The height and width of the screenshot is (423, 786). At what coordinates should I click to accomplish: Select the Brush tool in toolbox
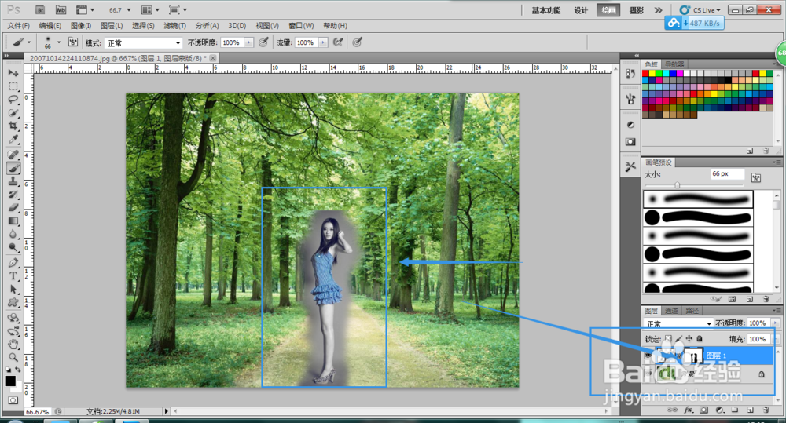13,169
